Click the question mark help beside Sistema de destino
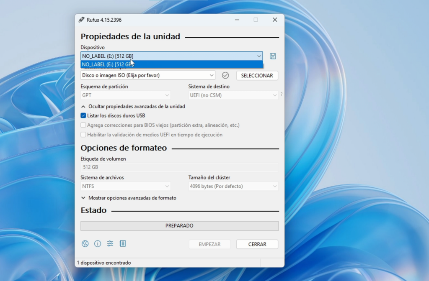This screenshot has height=281, width=429. (x=281, y=95)
